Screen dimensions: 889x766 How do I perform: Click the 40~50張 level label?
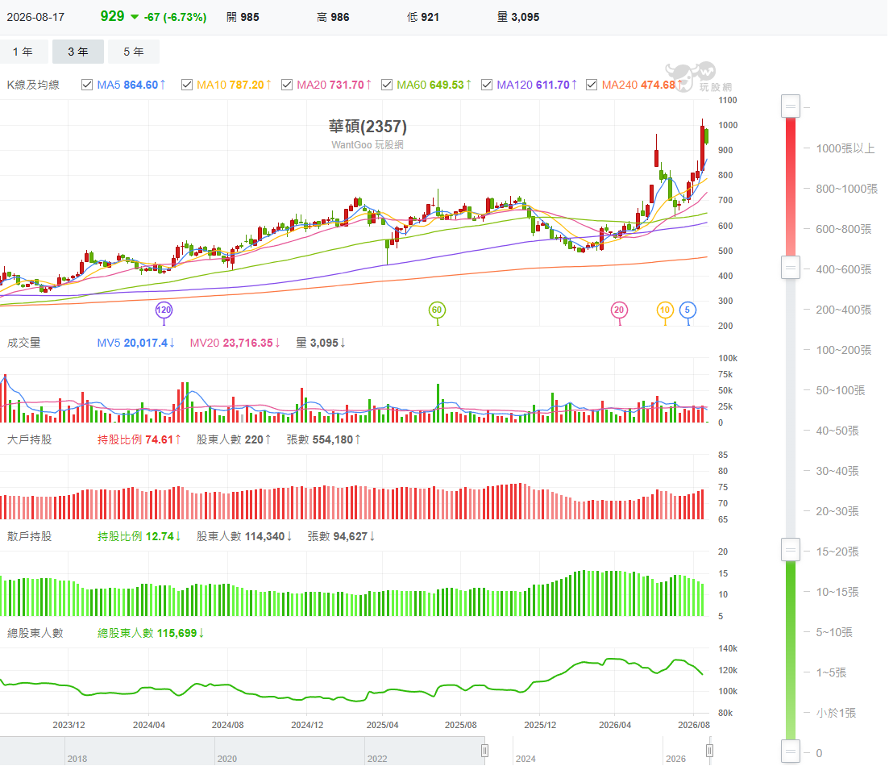coord(837,431)
